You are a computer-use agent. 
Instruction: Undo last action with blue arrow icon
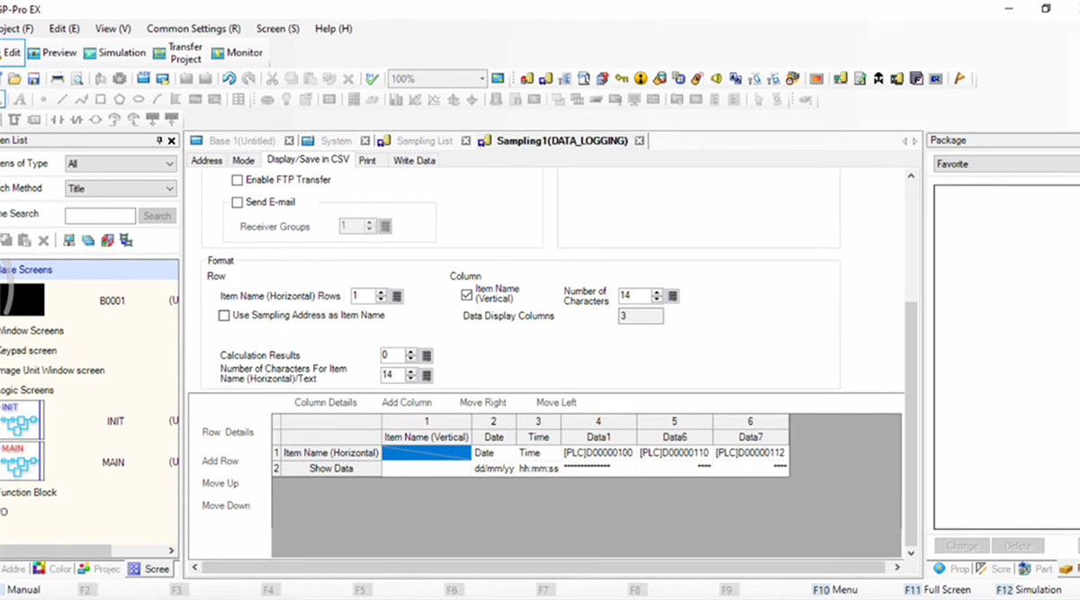[229, 79]
